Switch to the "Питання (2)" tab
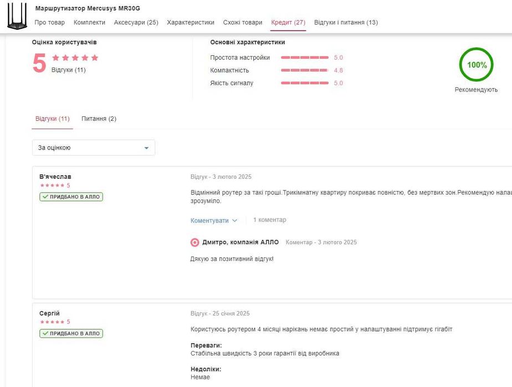 (99, 119)
